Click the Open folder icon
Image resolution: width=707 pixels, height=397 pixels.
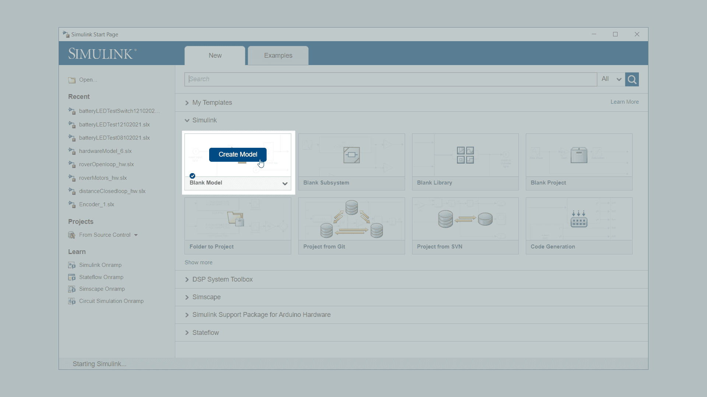pyautogui.click(x=72, y=80)
